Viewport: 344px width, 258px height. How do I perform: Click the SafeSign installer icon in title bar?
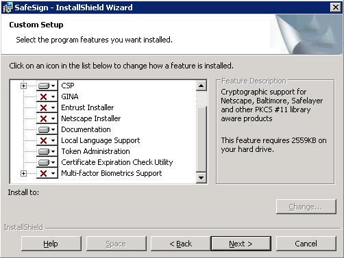(8, 8)
